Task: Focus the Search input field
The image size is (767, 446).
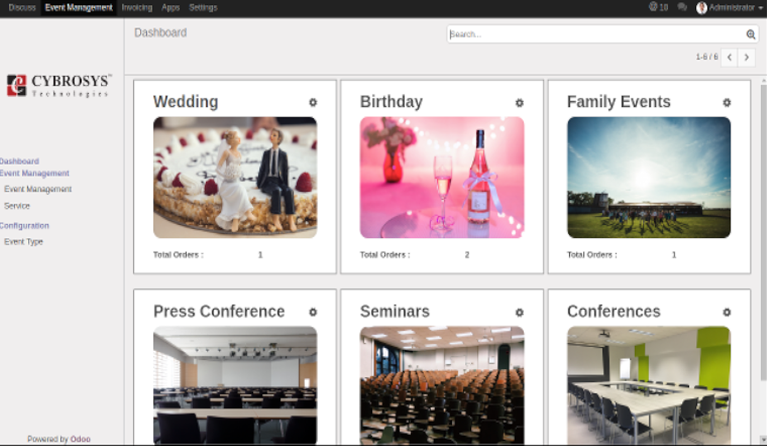Action: click(x=596, y=34)
